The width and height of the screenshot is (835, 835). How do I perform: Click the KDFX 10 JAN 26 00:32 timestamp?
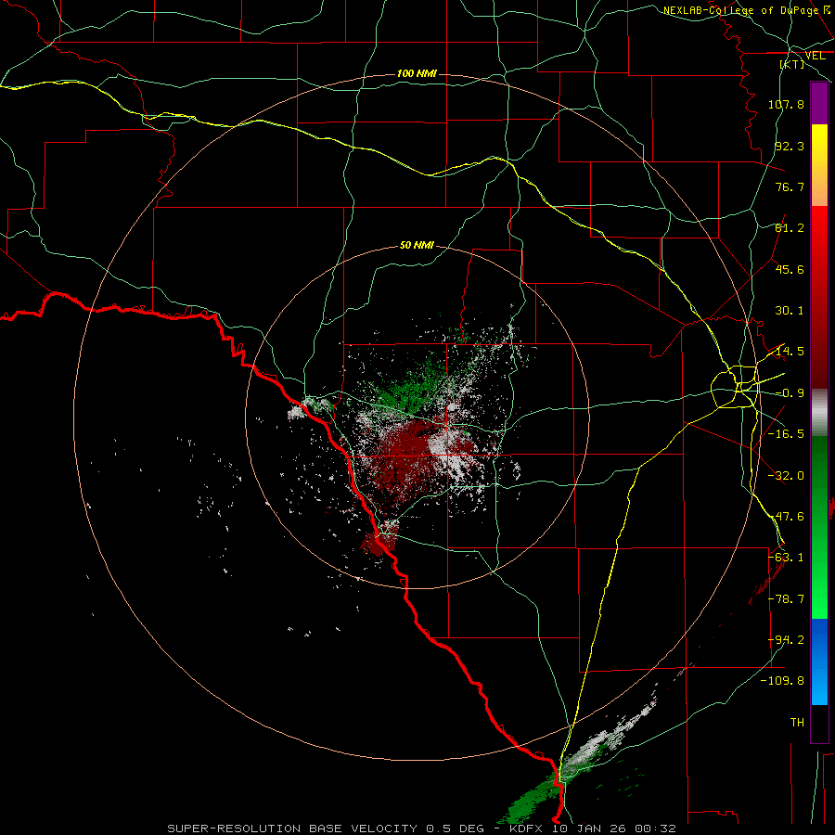coord(593,829)
